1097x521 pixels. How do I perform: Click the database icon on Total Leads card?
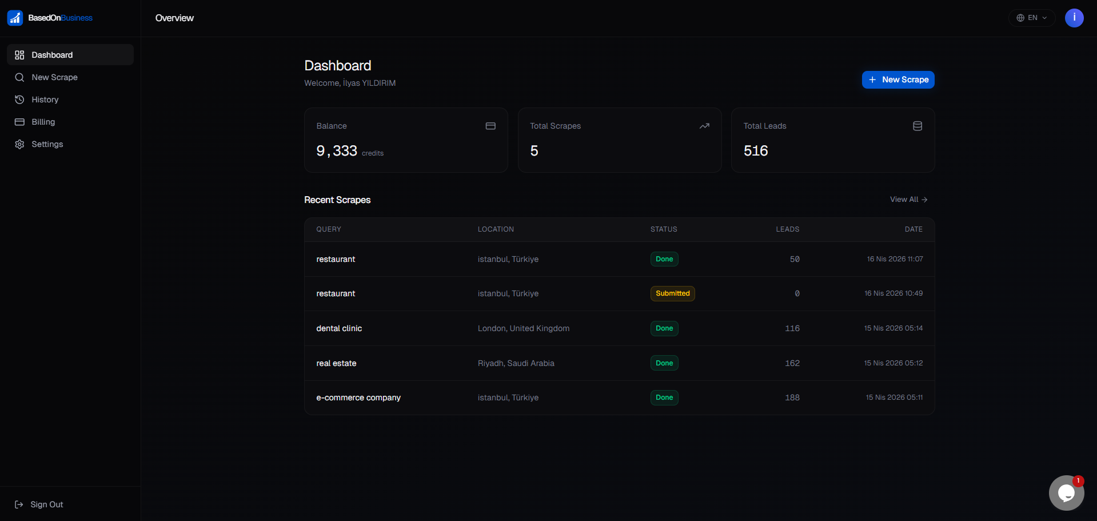pyautogui.click(x=918, y=126)
